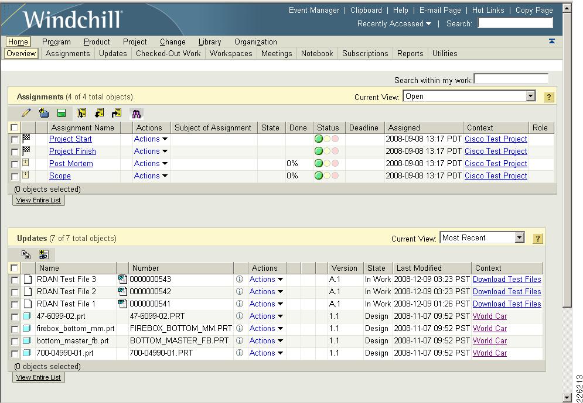Click the Word document icon beside 0000000542

(x=122, y=291)
